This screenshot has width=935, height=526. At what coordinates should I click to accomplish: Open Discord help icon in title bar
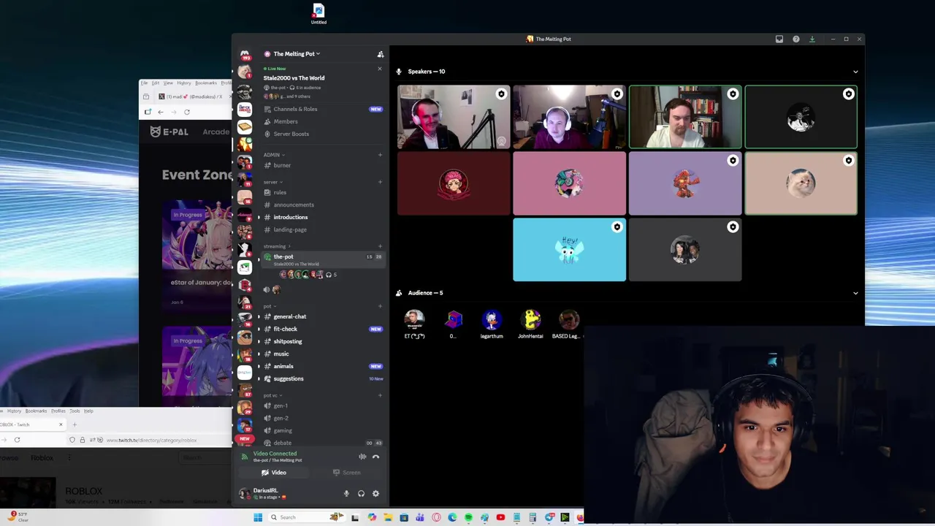point(795,39)
